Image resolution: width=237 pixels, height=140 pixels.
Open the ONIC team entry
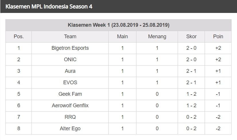click(x=70, y=60)
